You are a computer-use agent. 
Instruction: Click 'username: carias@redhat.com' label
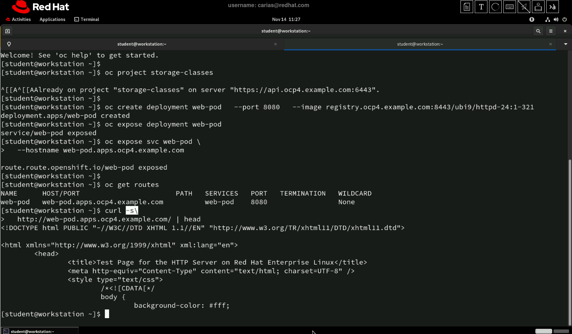(x=269, y=5)
